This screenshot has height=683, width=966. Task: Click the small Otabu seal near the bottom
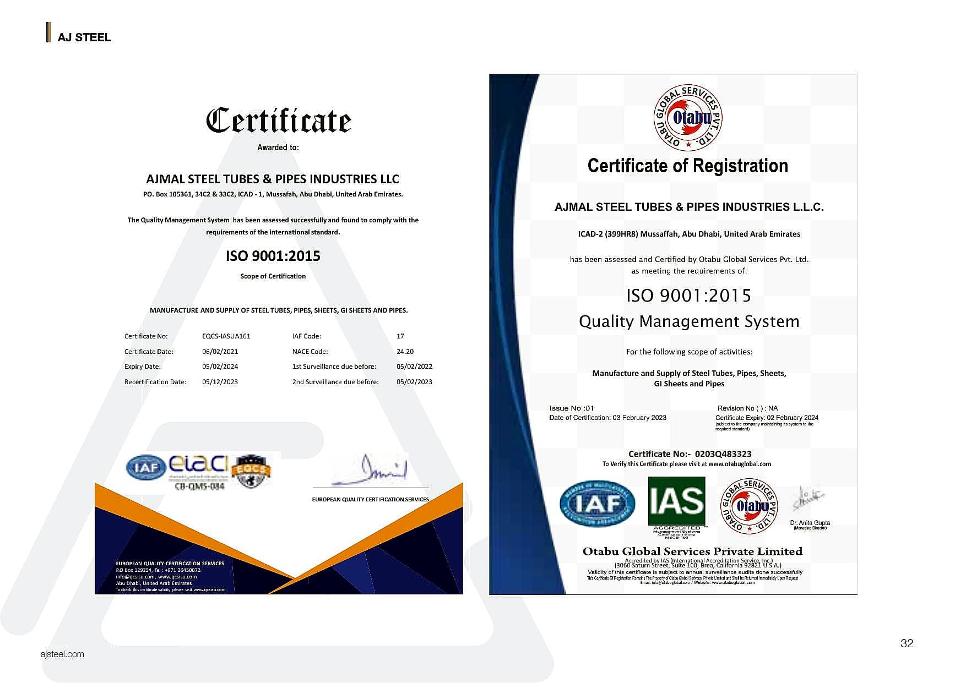[x=749, y=505]
